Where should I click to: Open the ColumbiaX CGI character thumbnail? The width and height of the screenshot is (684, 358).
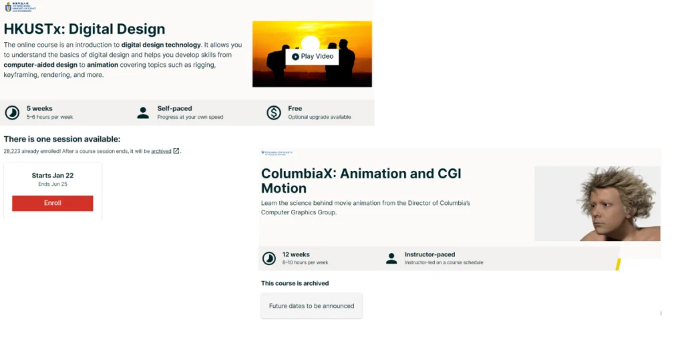597,204
